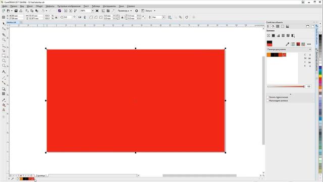
Task: Select the Shape tool in the toolbox
Action: point(4,29)
